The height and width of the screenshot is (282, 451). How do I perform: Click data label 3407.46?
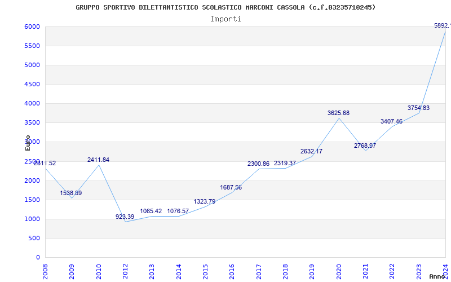click(391, 121)
